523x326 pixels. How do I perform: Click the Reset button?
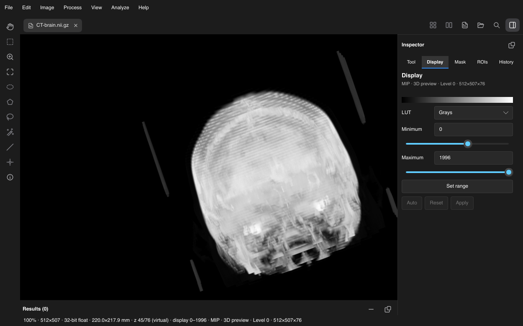[436, 203]
